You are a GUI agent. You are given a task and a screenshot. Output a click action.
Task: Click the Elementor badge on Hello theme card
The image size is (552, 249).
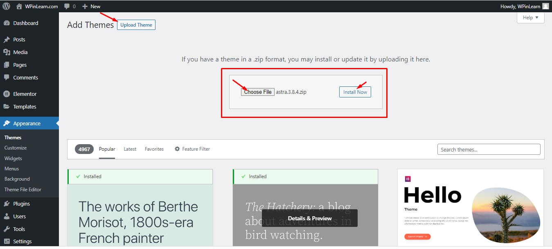(x=408, y=179)
